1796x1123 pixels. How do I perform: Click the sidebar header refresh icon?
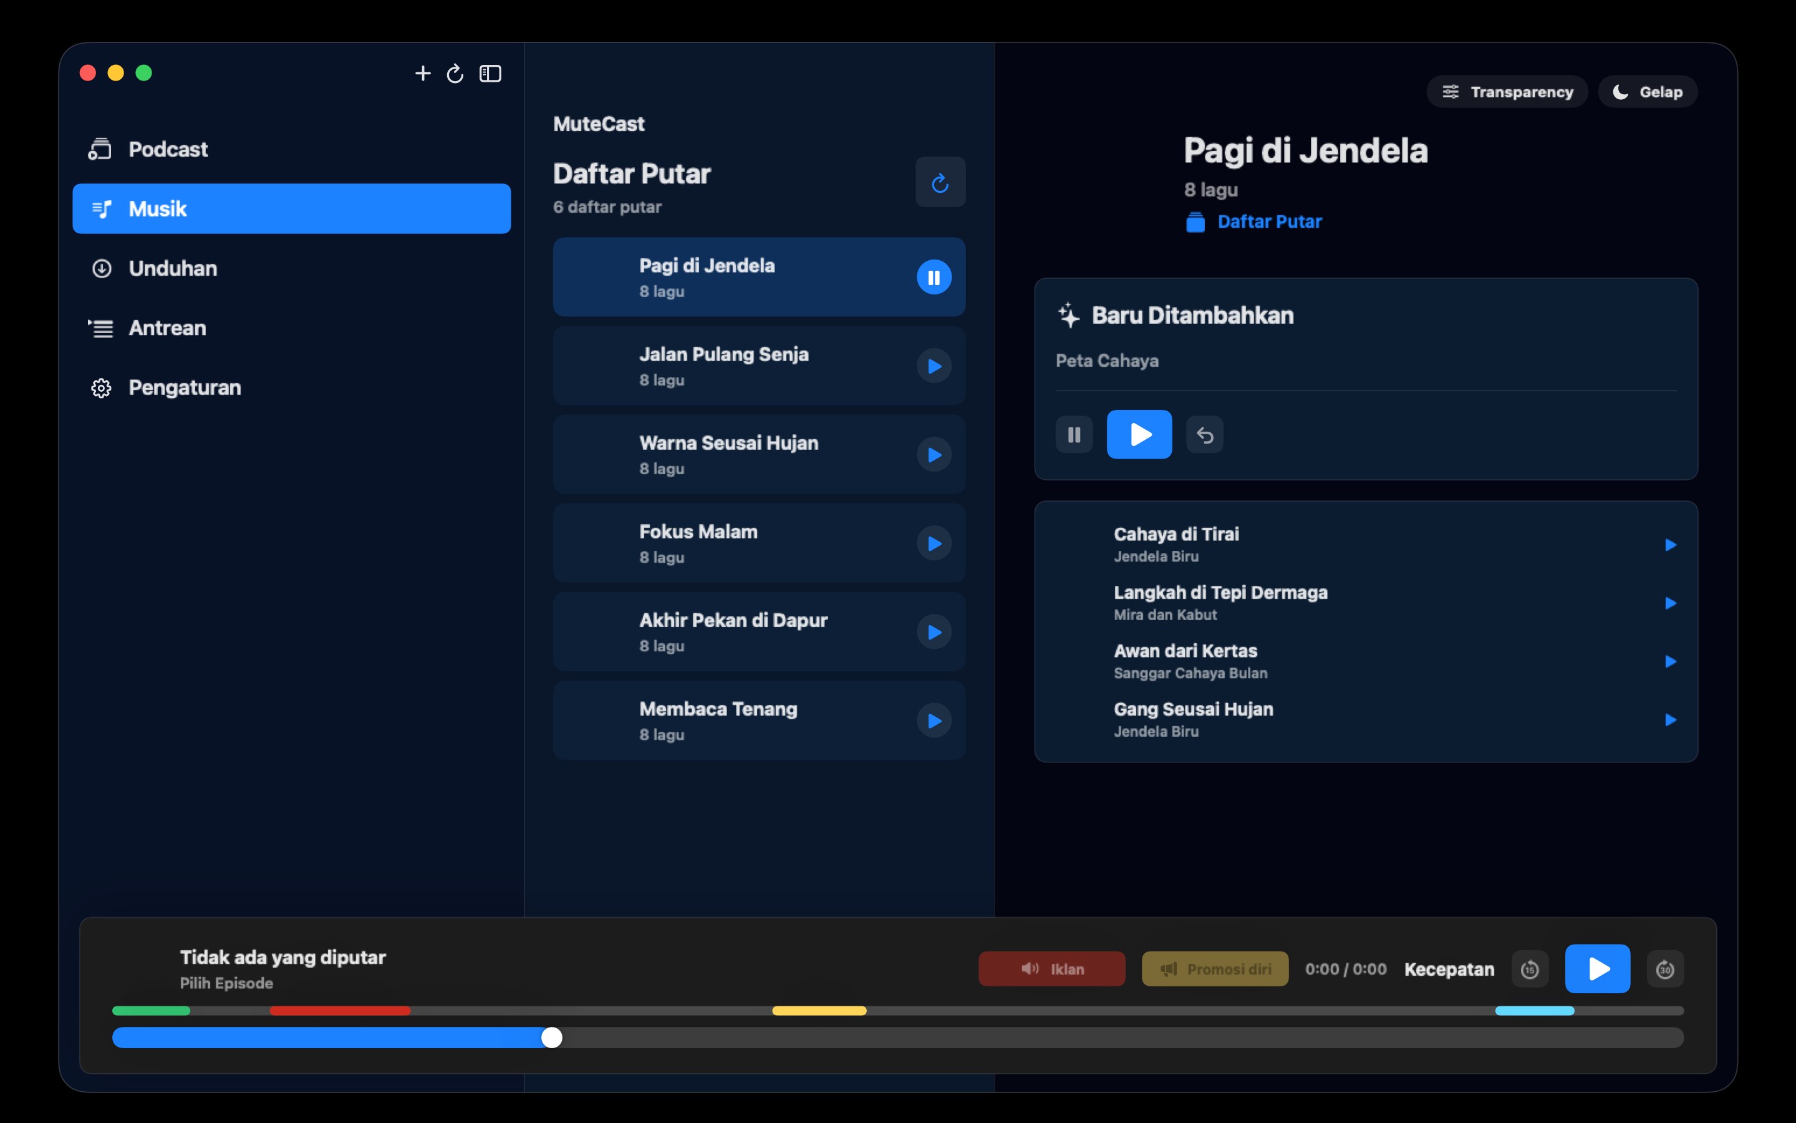click(455, 73)
